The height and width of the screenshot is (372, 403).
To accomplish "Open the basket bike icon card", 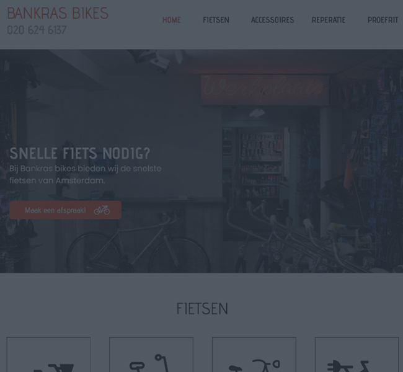I will (48, 355).
